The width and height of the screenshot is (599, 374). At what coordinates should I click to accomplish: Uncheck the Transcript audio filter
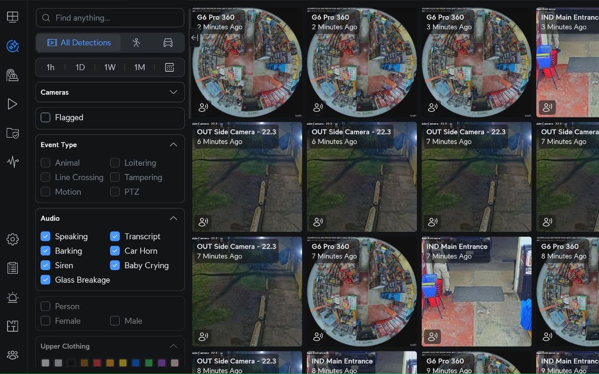coord(115,236)
